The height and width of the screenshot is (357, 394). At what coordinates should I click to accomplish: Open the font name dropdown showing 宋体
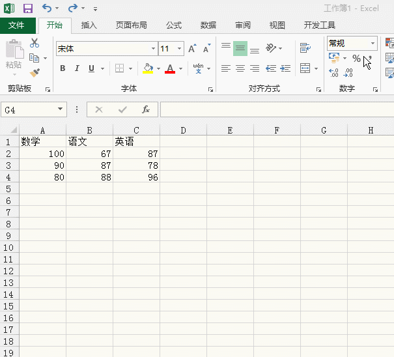(153, 48)
